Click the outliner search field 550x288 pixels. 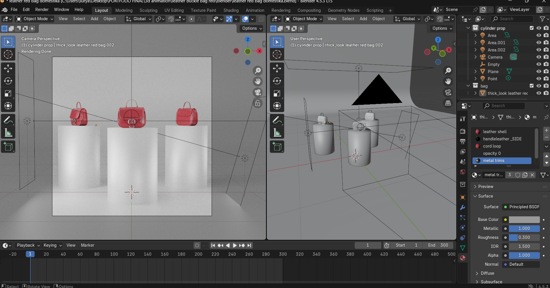pos(512,19)
